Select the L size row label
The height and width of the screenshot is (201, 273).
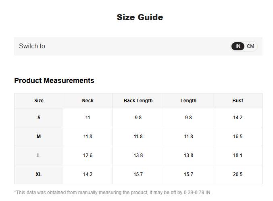coord(39,155)
